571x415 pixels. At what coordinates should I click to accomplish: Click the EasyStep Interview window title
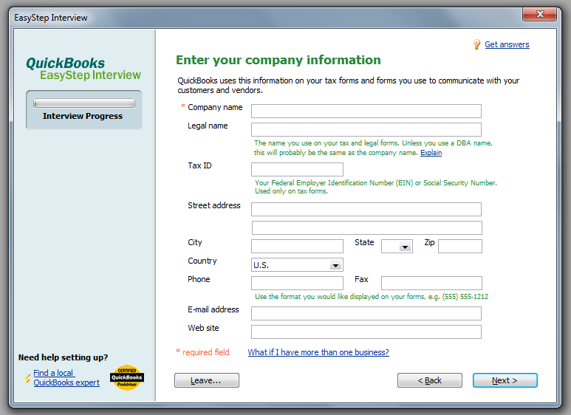(51, 18)
